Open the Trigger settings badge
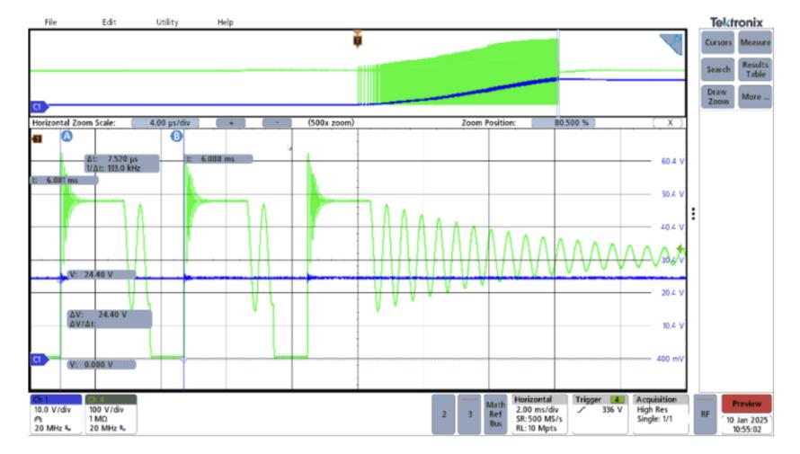This screenshot has width=800, height=454. click(600, 414)
